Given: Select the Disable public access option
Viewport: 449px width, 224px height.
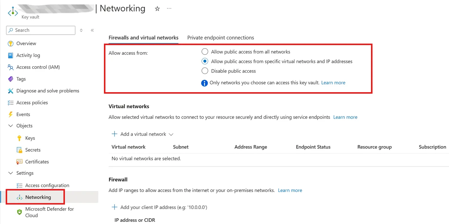Looking at the screenshot, I should pos(205,71).
